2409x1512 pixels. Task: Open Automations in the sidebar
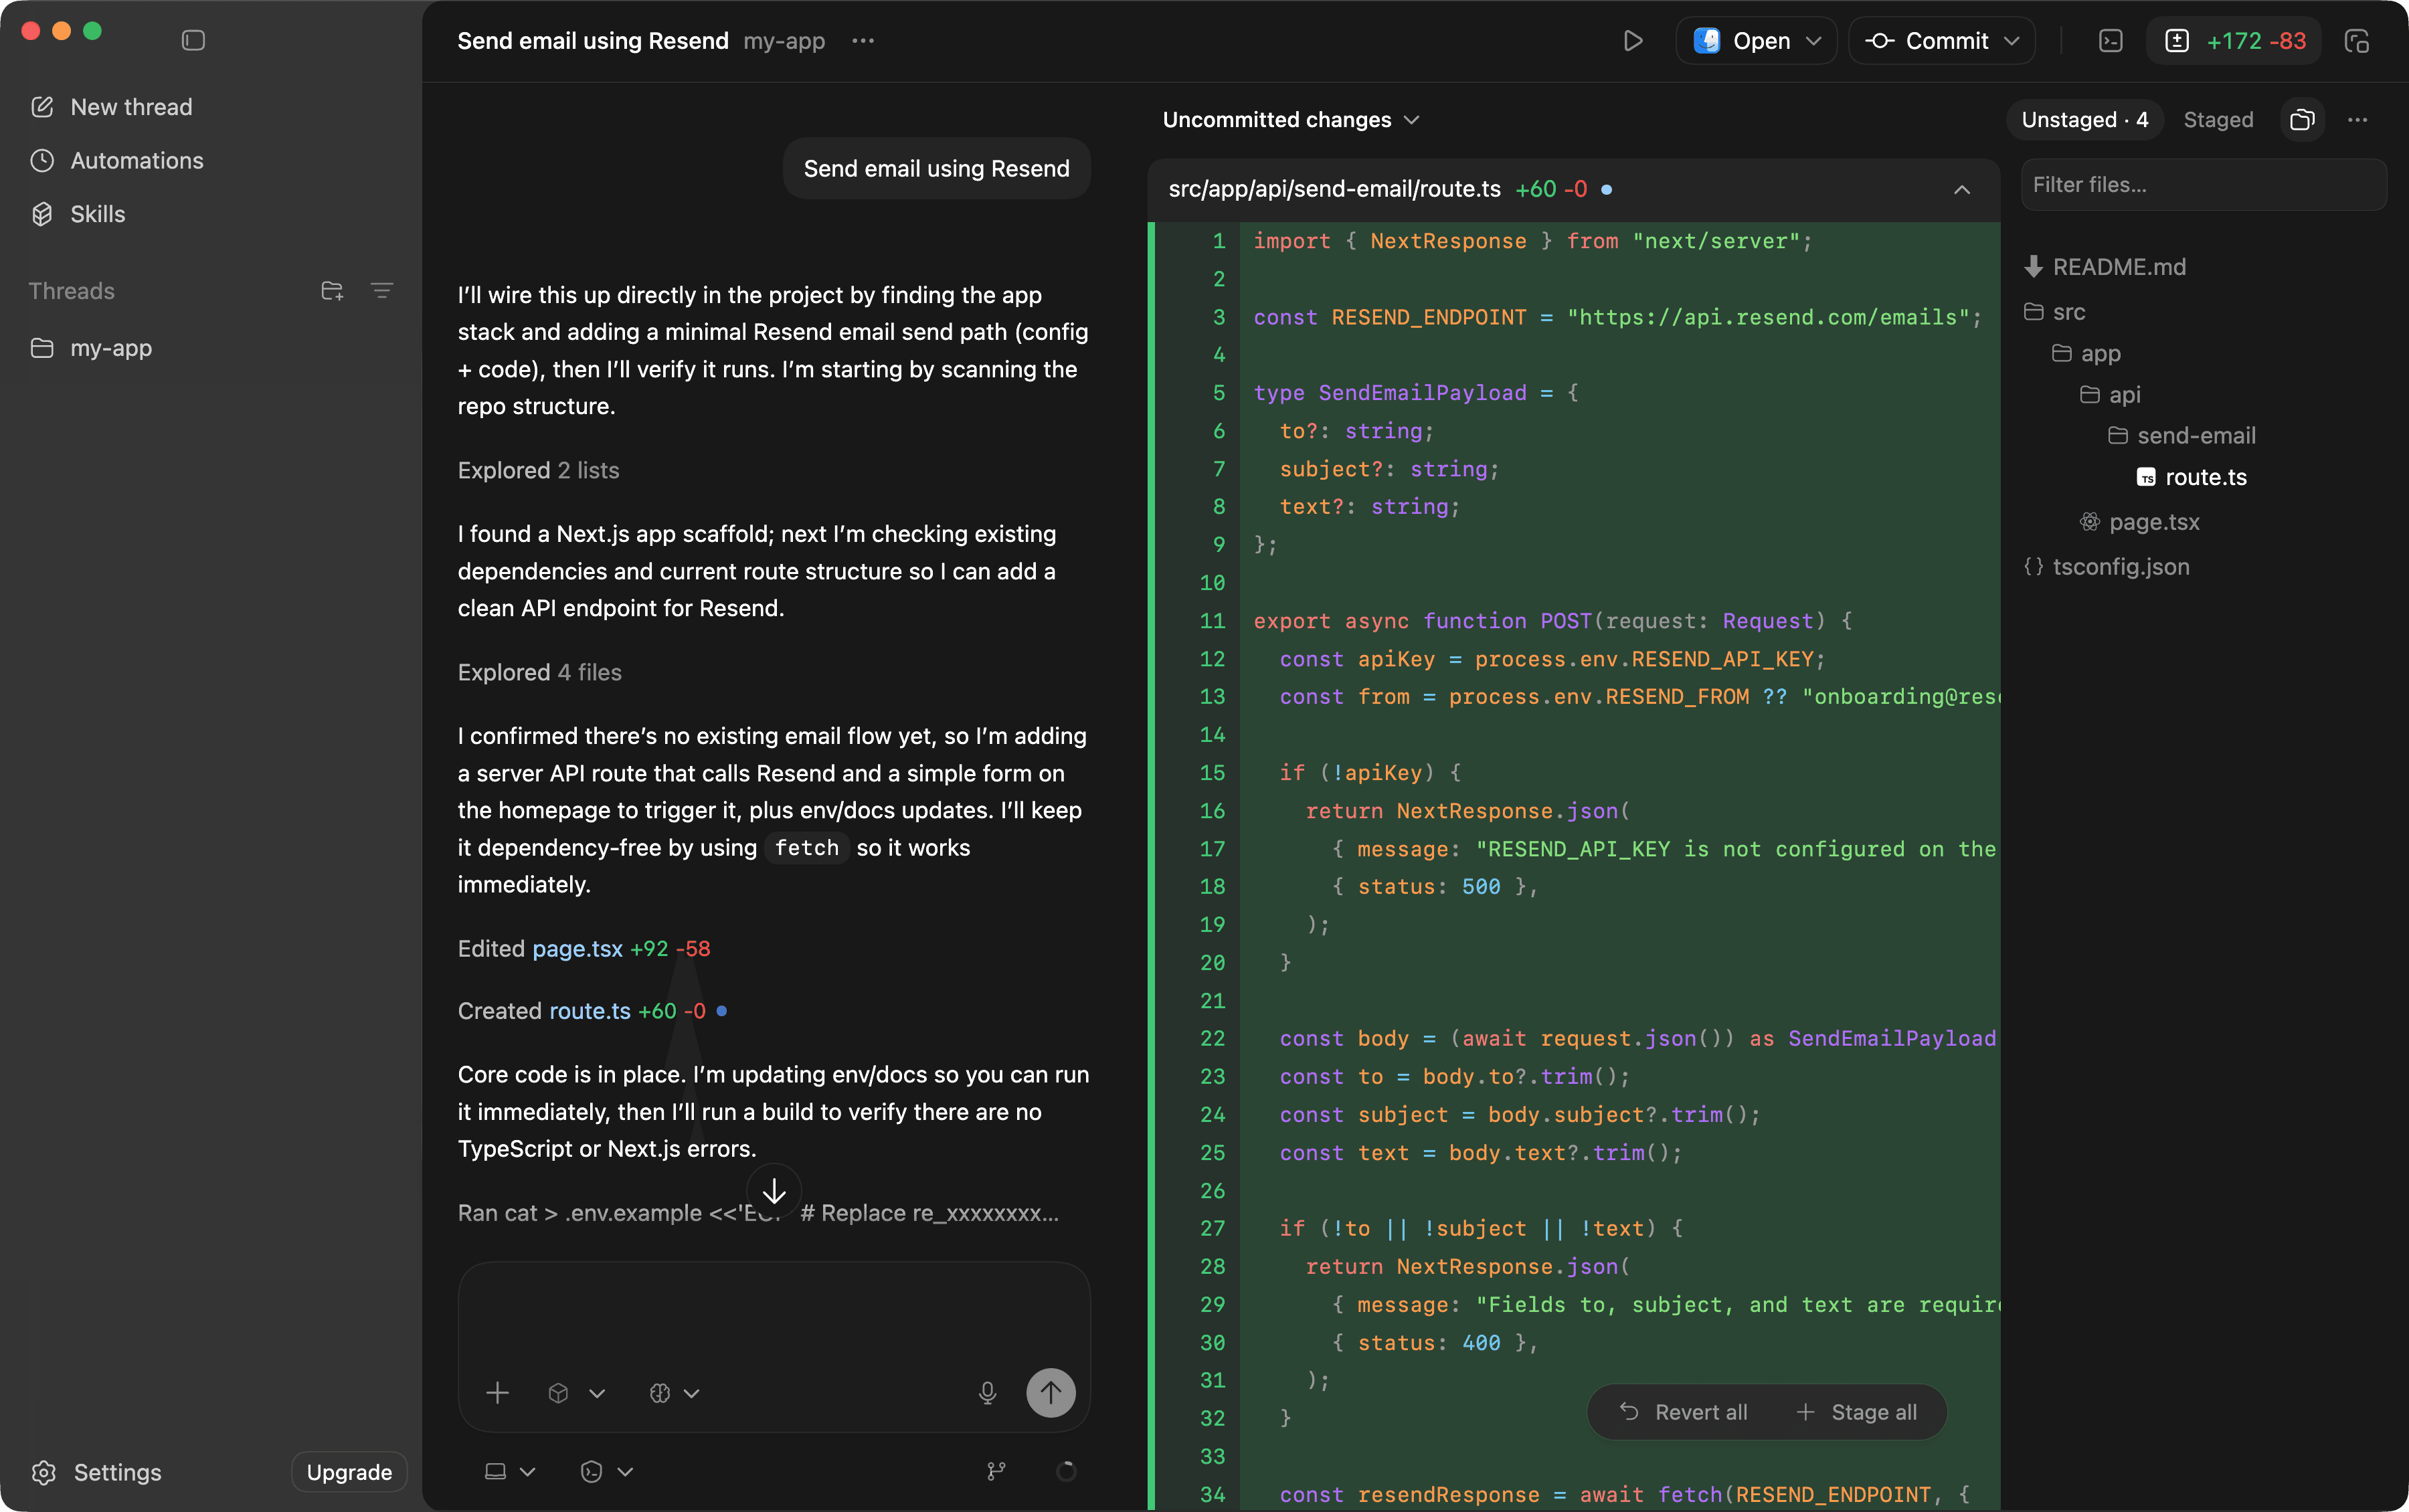135,160
